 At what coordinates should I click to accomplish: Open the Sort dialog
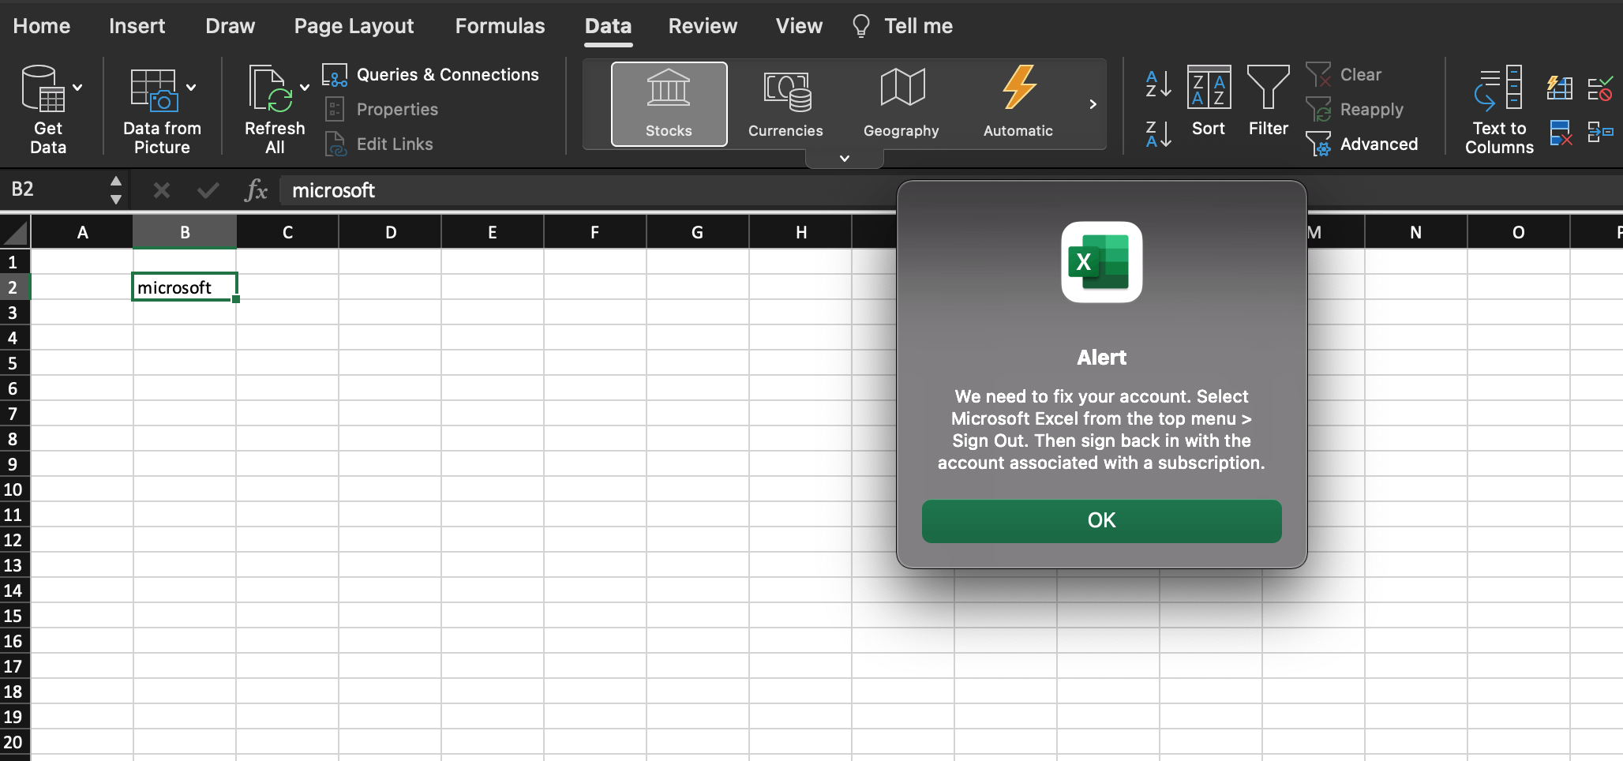tap(1209, 100)
